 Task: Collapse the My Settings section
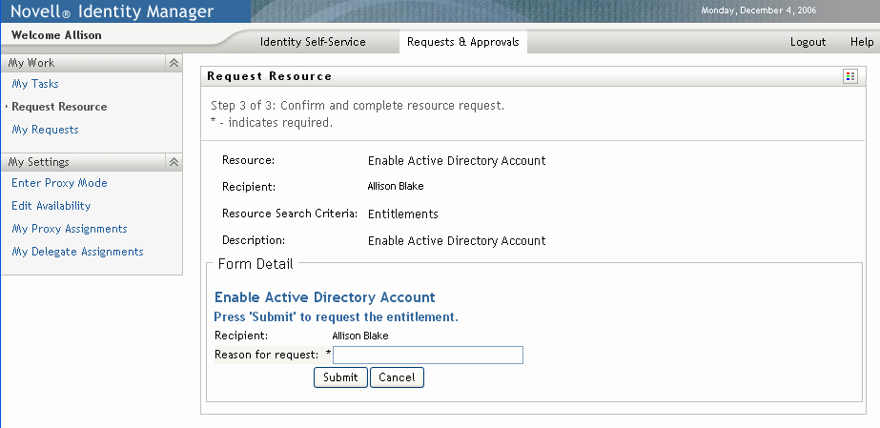[174, 162]
